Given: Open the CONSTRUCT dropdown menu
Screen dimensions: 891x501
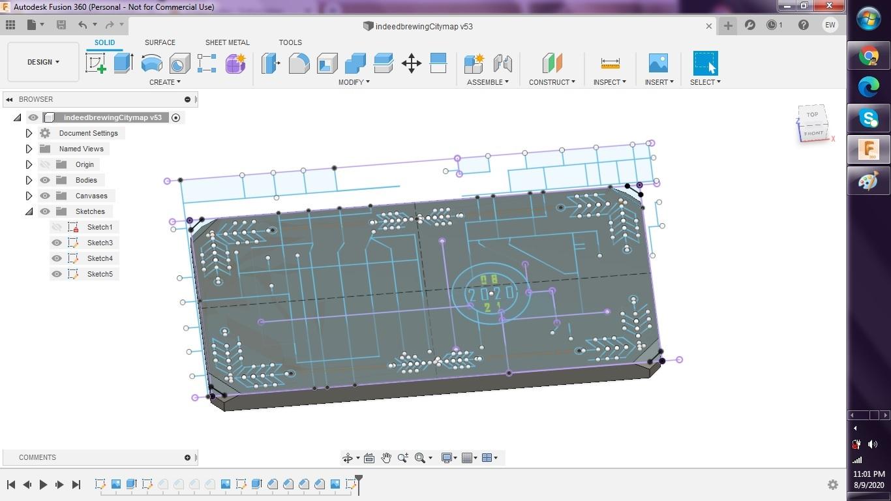Looking at the screenshot, I should [x=552, y=82].
